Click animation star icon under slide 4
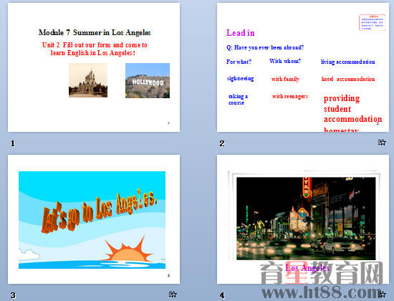Screen dimensions: 394x301 pyautogui.click(x=382, y=294)
